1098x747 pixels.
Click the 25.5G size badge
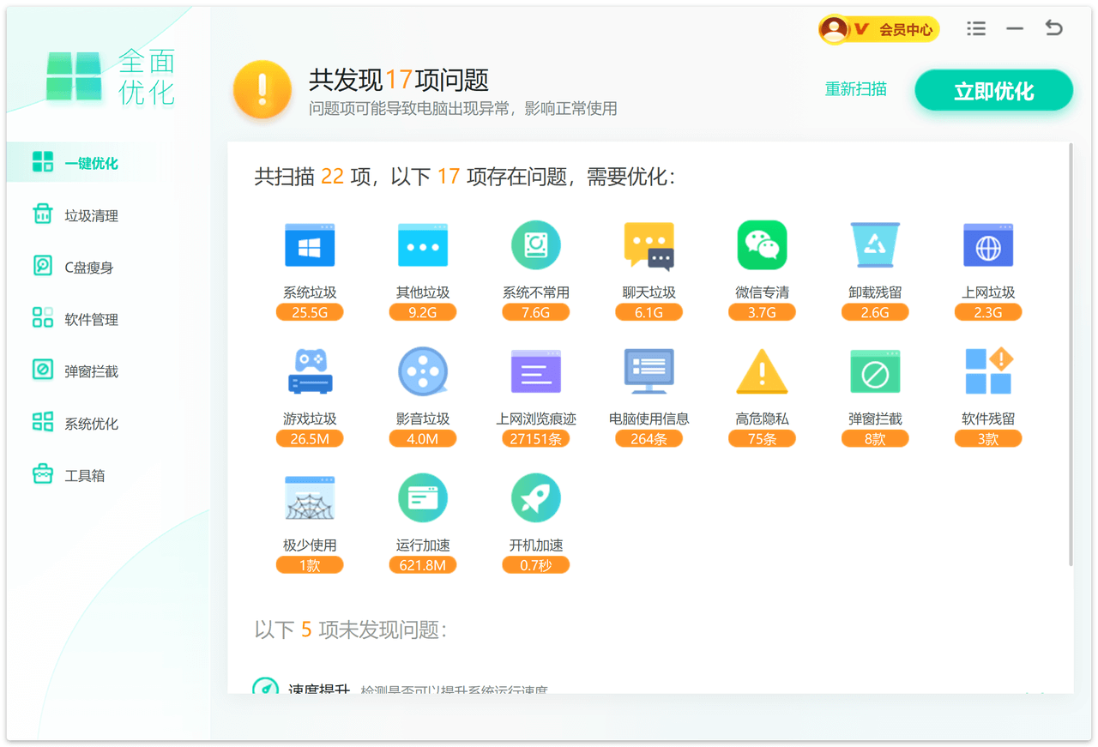tap(310, 312)
